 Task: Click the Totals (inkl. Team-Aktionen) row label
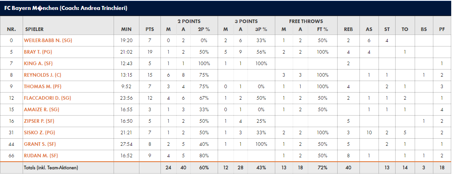point(51,168)
